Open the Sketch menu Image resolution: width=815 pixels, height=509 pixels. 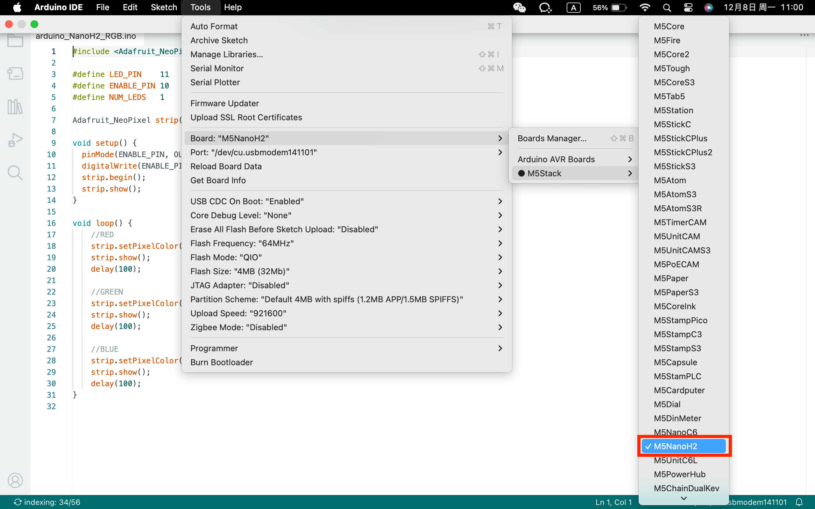(x=164, y=7)
